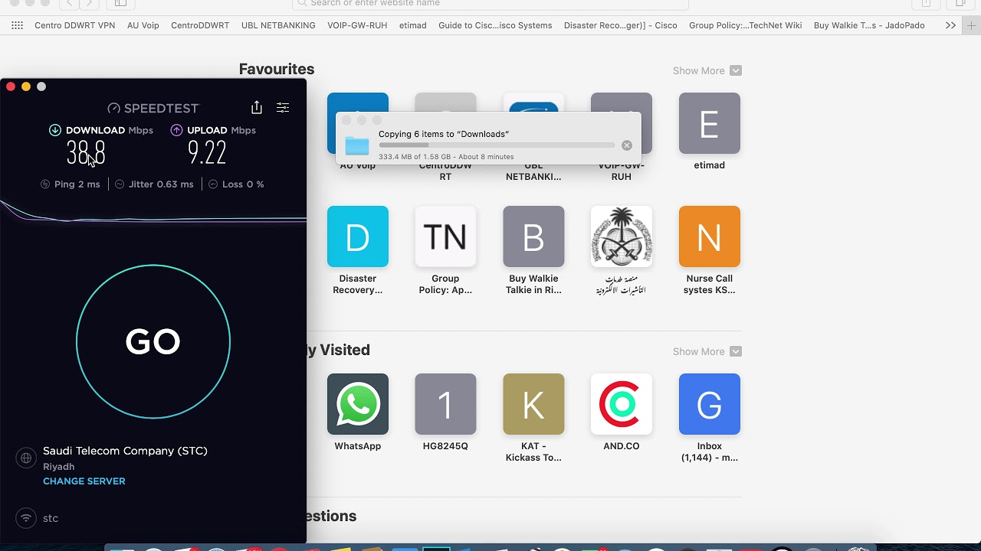Open the UBL NETBANKING bookmark
The height and width of the screenshot is (551, 981).
tap(278, 25)
